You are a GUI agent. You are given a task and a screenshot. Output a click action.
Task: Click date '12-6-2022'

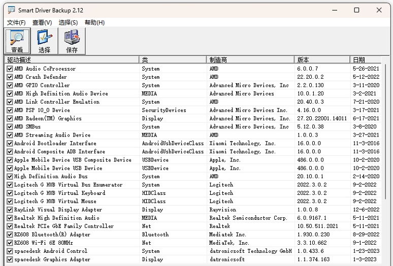pyautogui.click(x=366, y=210)
